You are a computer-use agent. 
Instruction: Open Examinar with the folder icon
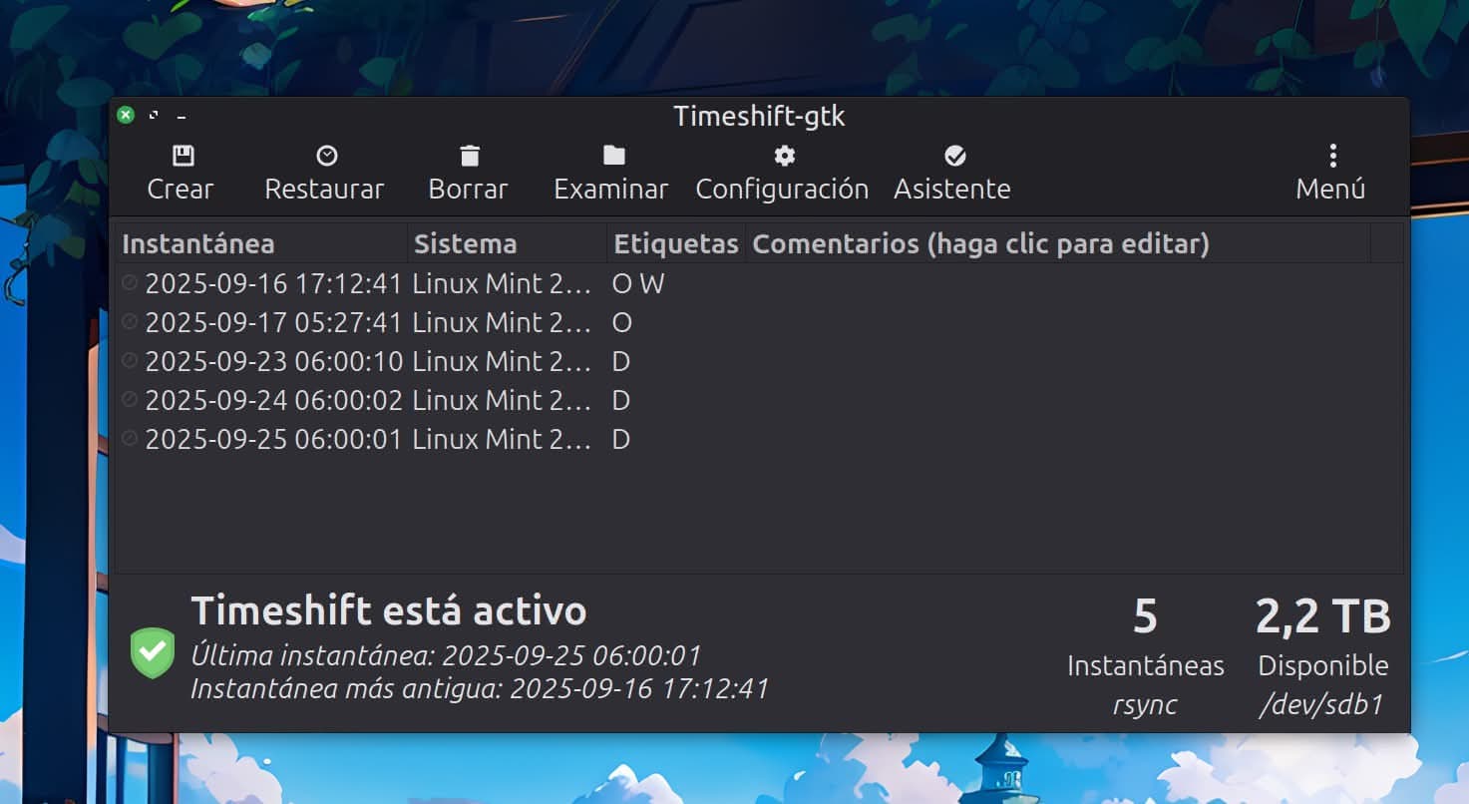pos(613,156)
